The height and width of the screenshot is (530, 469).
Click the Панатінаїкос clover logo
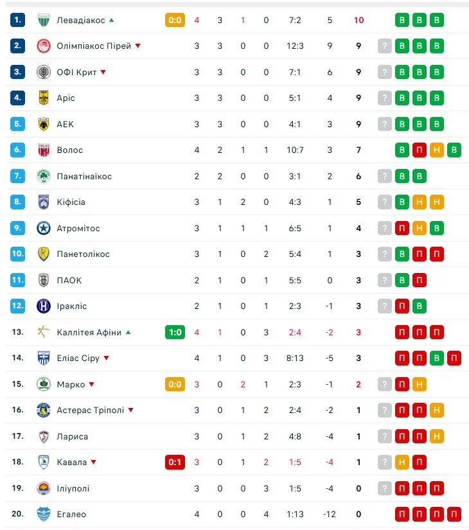44,176
